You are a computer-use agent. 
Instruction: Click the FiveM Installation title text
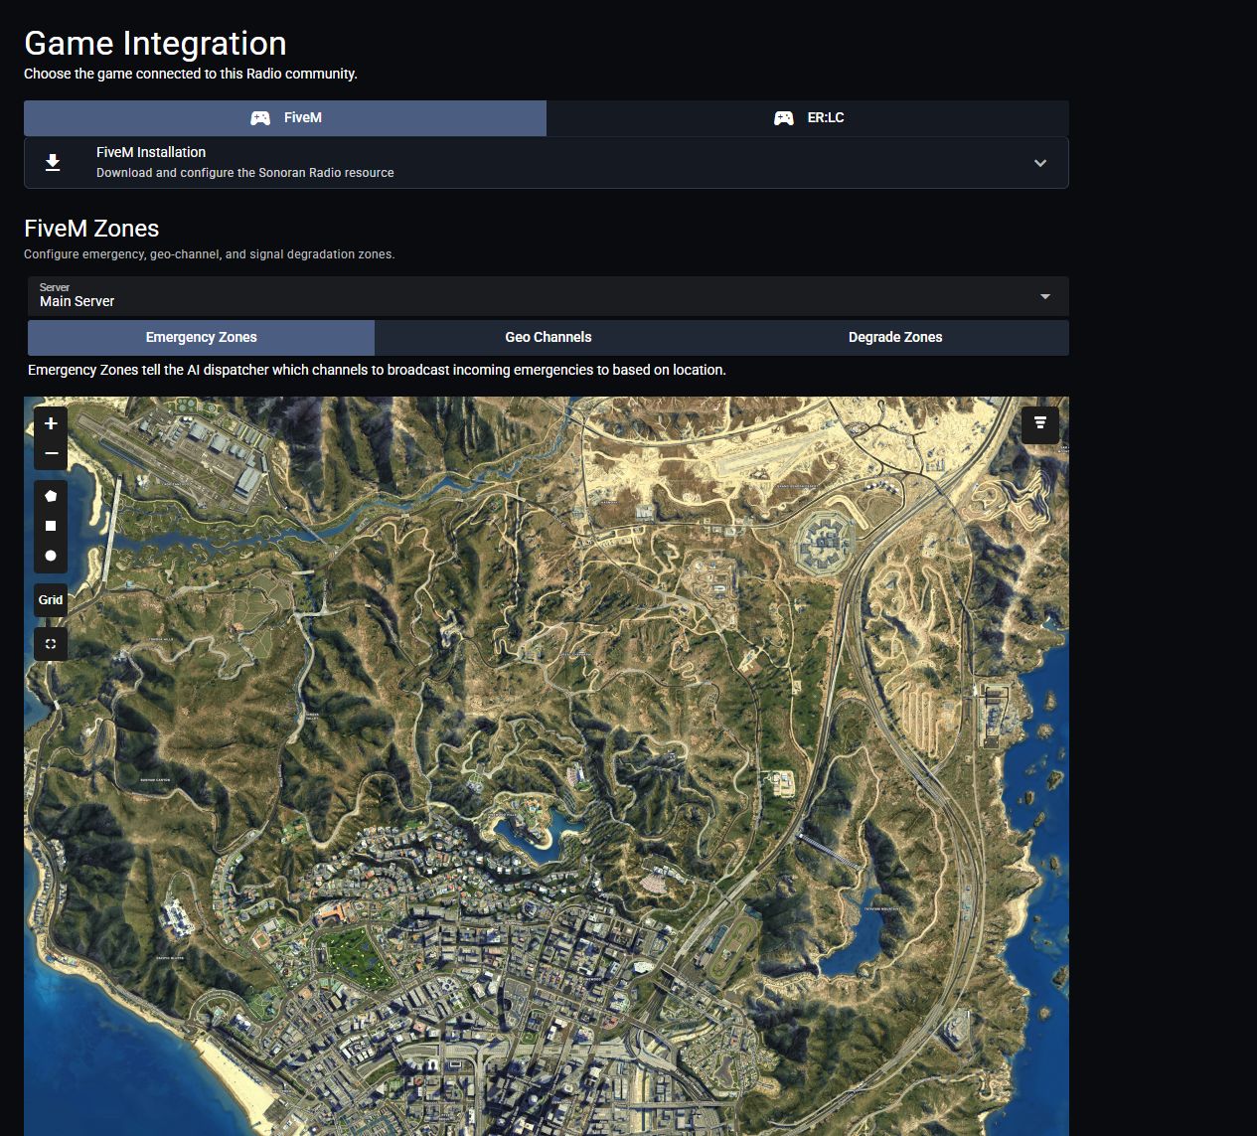tap(151, 152)
